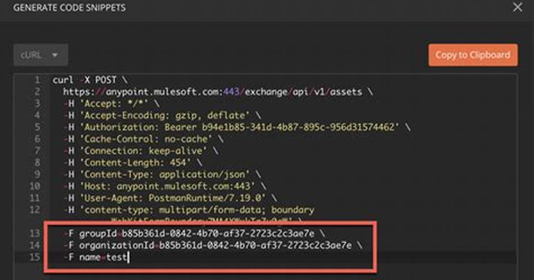The width and height of the screenshot is (534, 280).
Task: Click the anypoint.mulesoft.com URL line
Action: coord(218,92)
